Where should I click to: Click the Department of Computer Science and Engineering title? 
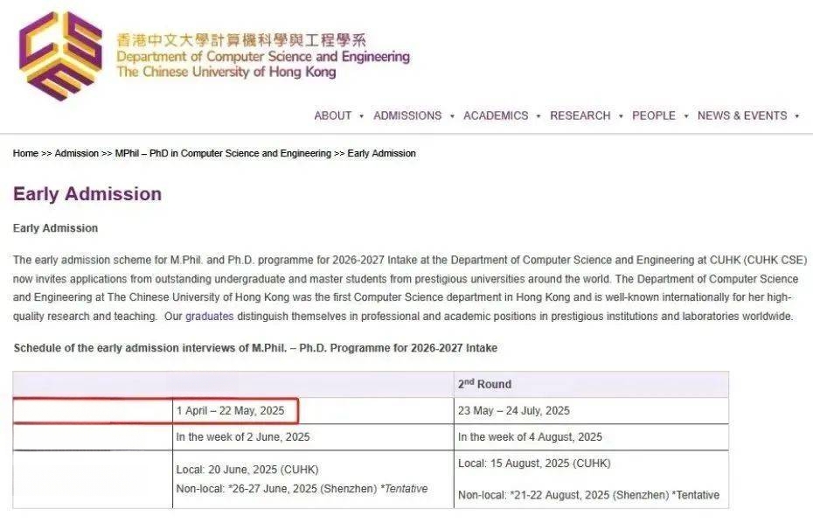pyautogui.click(x=263, y=57)
